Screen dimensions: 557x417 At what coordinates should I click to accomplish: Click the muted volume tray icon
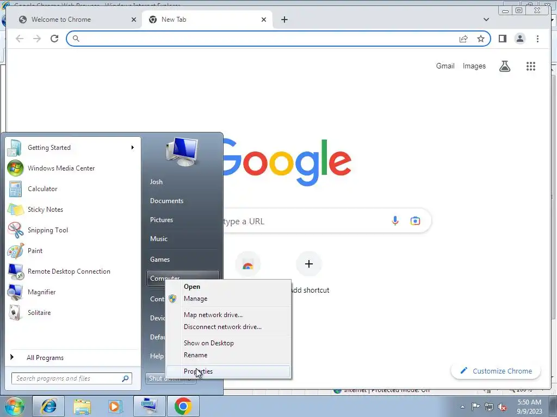[x=502, y=407]
